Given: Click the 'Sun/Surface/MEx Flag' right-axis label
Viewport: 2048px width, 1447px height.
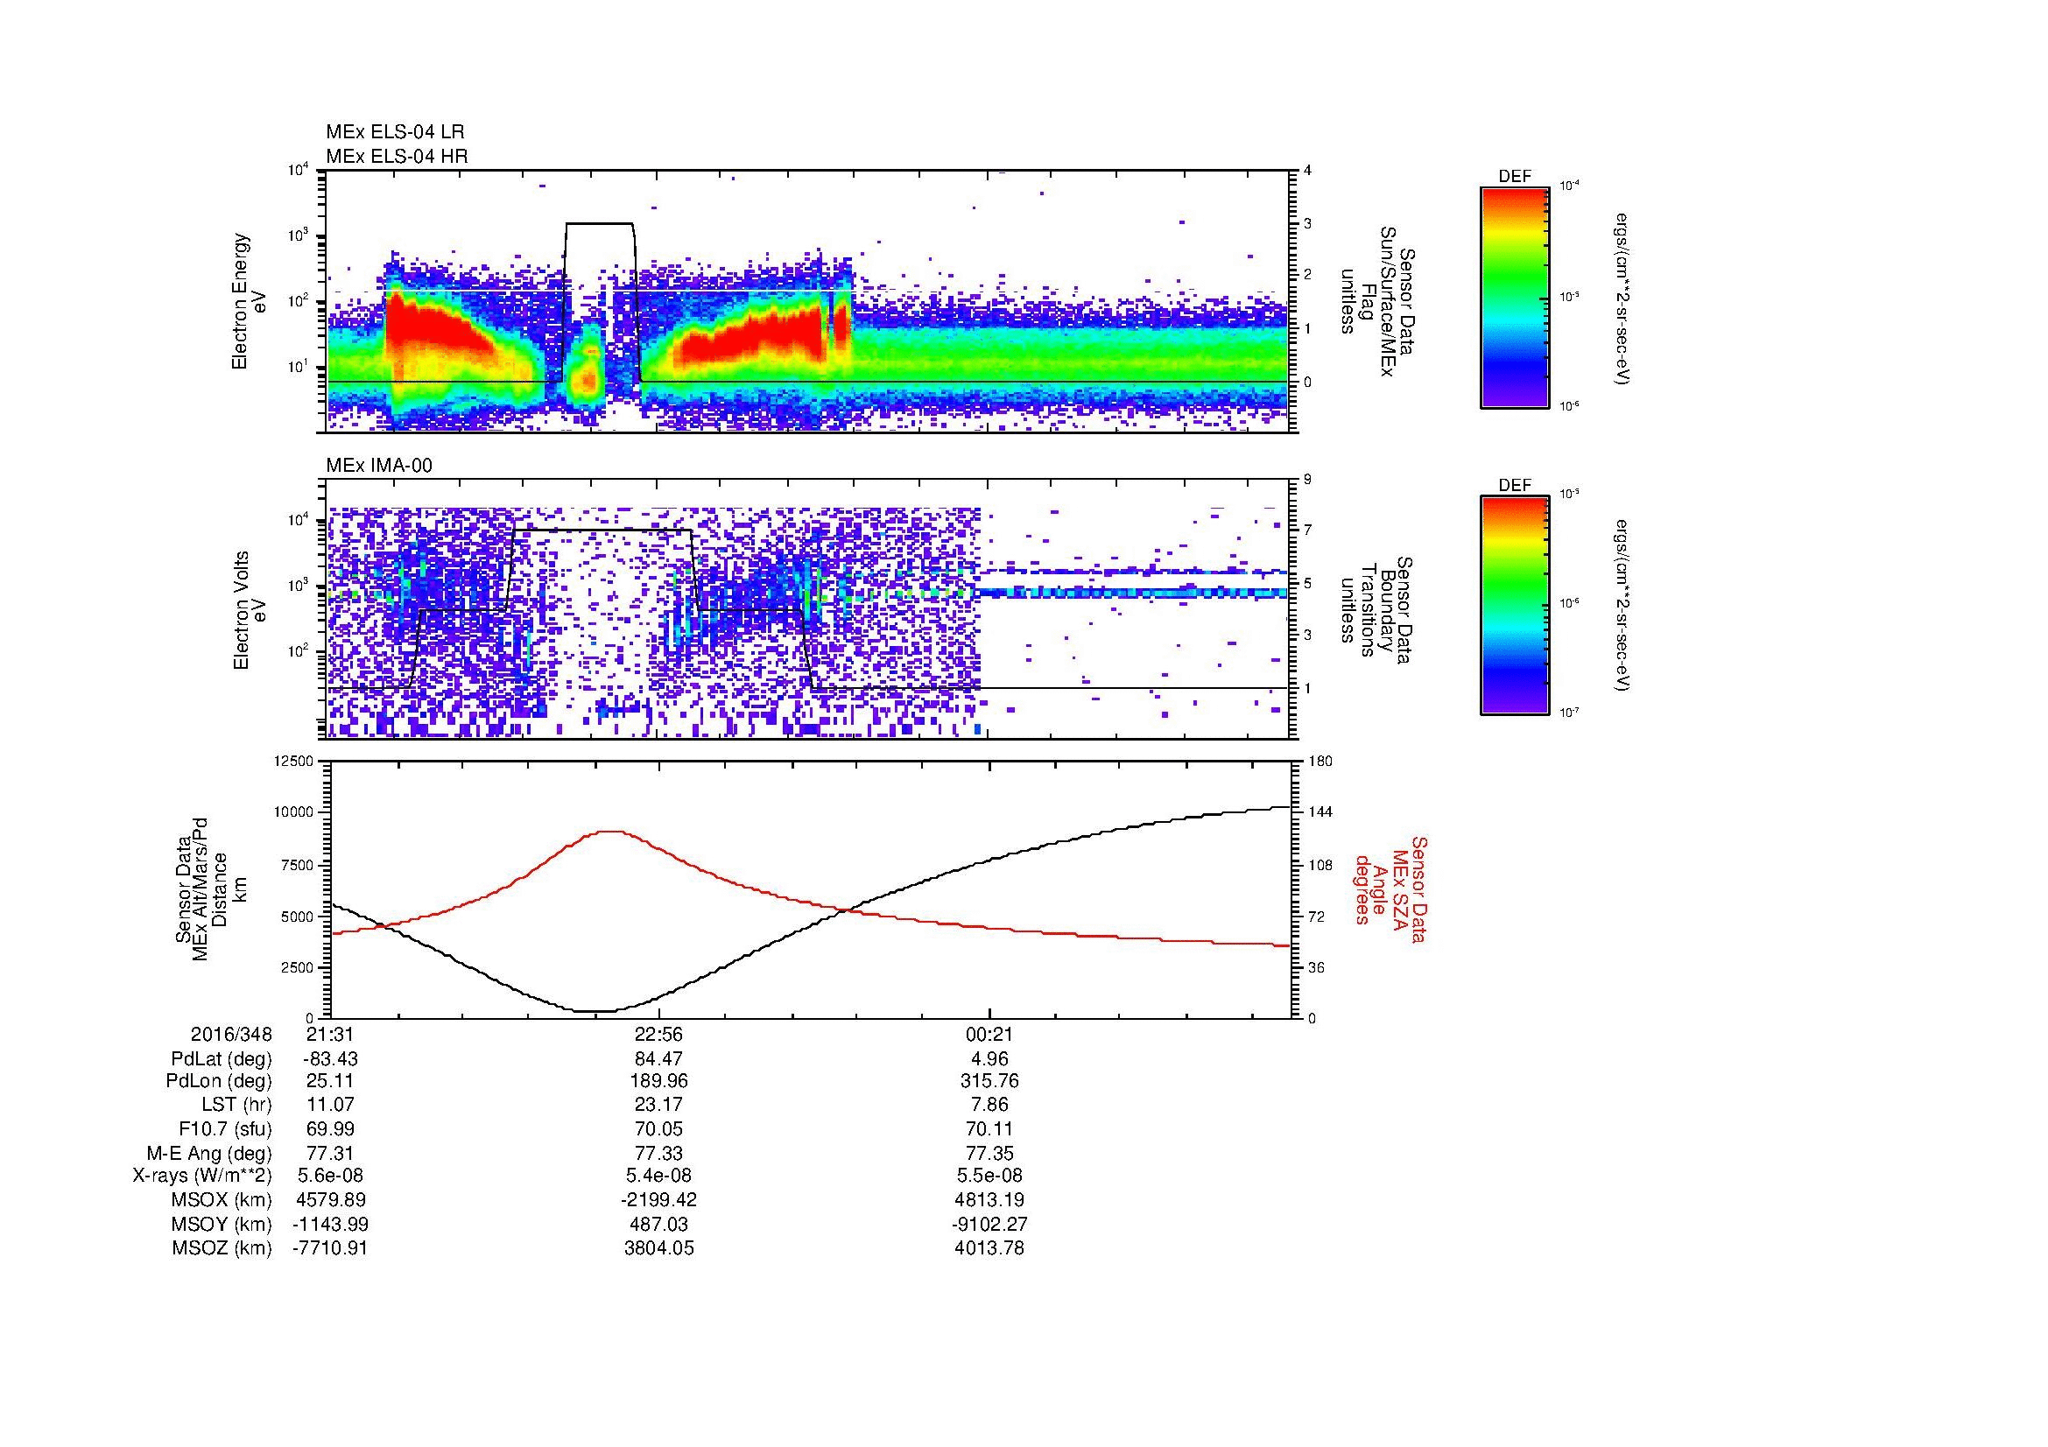Looking at the screenshot, I should (1376, 301).
